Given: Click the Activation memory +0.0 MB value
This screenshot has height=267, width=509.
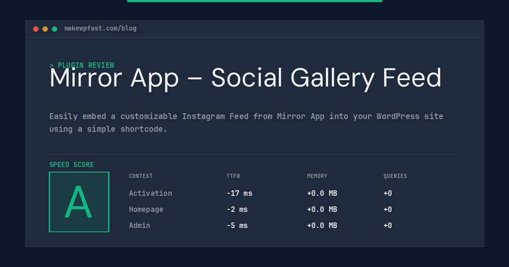Looking at the screenshot, I should [x=322, y=193].
